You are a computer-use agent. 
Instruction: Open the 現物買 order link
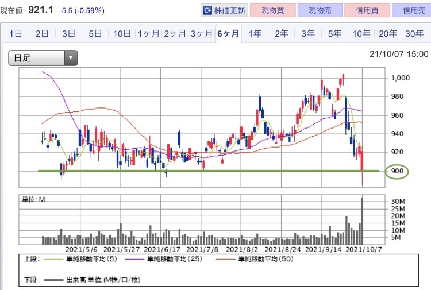point(272,10)
